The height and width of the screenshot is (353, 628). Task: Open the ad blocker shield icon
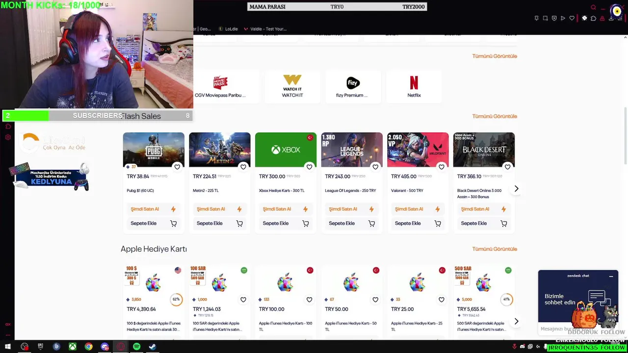tap(554, 18)
